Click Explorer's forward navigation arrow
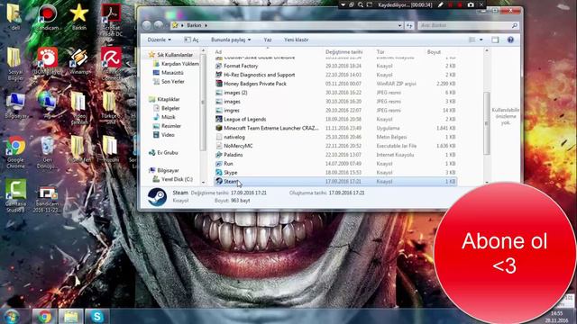Image resolution: width=577 pixels, height=324 pixels. (159, 25)
